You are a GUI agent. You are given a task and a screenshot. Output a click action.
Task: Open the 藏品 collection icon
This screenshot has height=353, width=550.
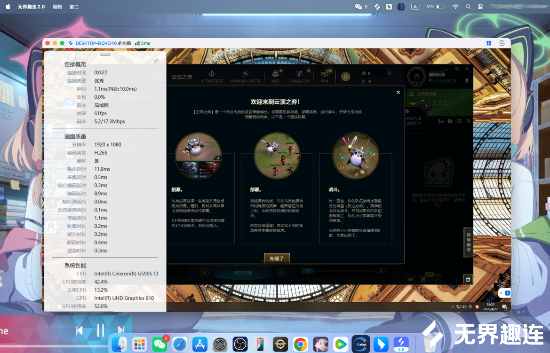(275, 76)
